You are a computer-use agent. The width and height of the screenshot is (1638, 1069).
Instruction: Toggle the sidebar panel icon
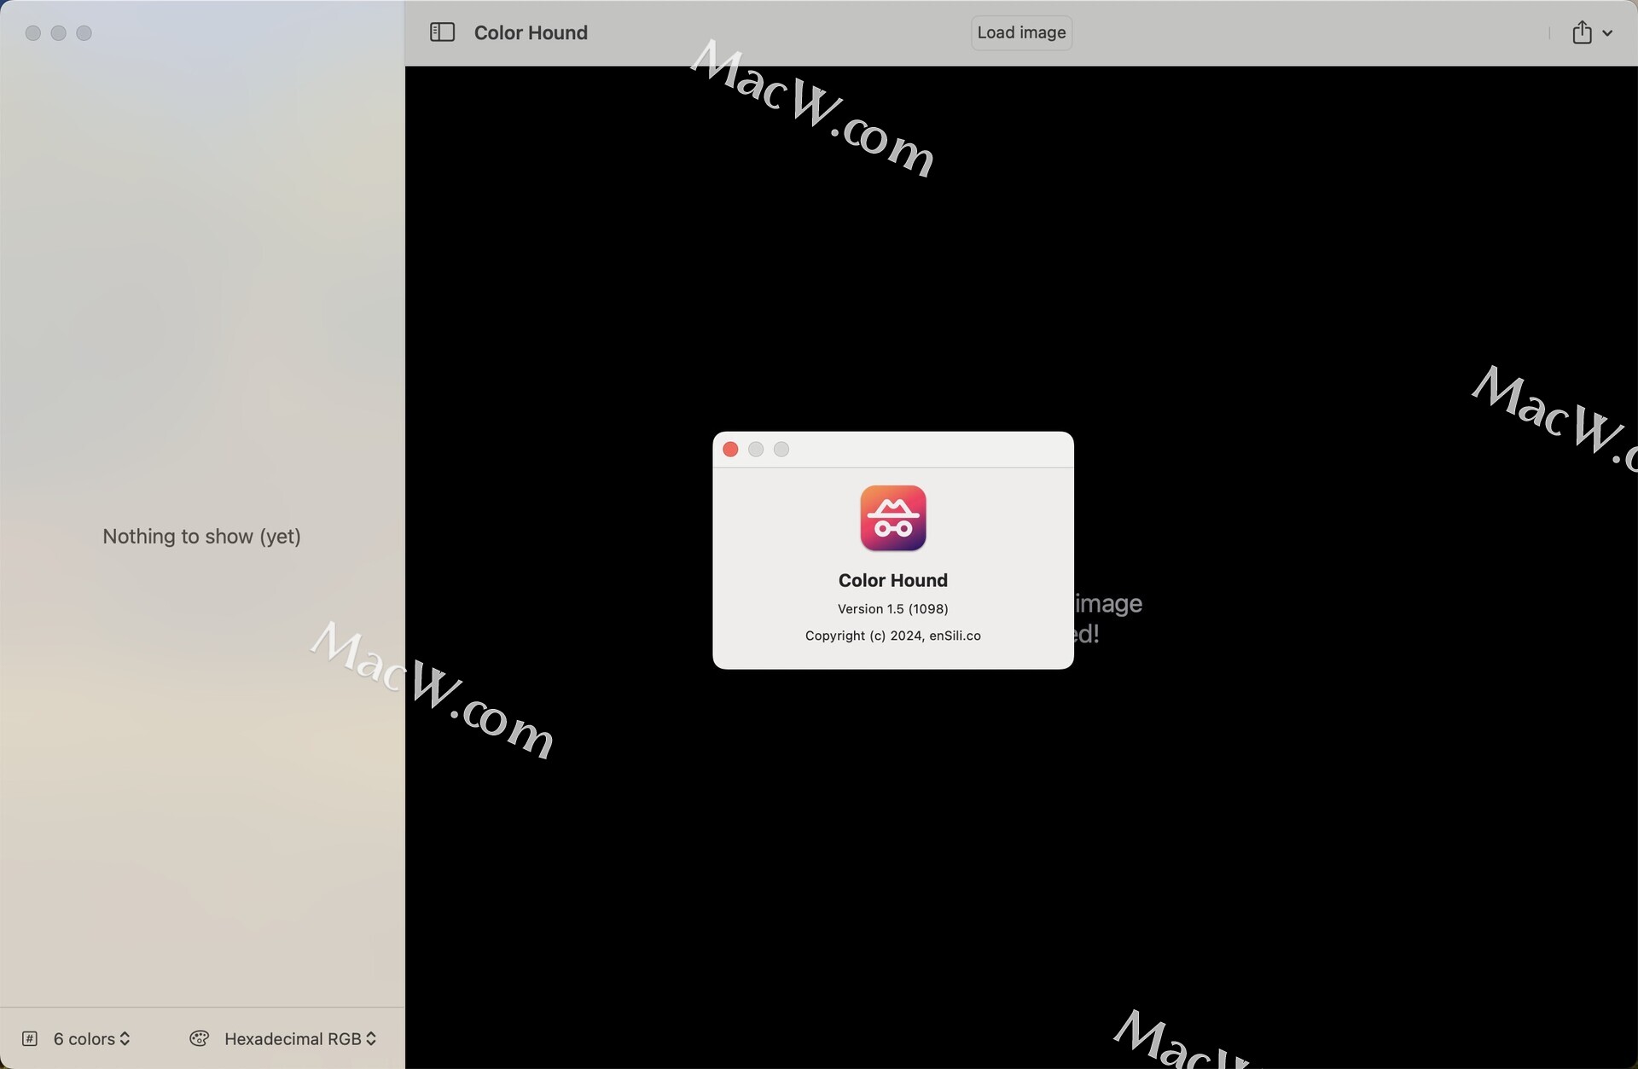click(x=442, y=32)
